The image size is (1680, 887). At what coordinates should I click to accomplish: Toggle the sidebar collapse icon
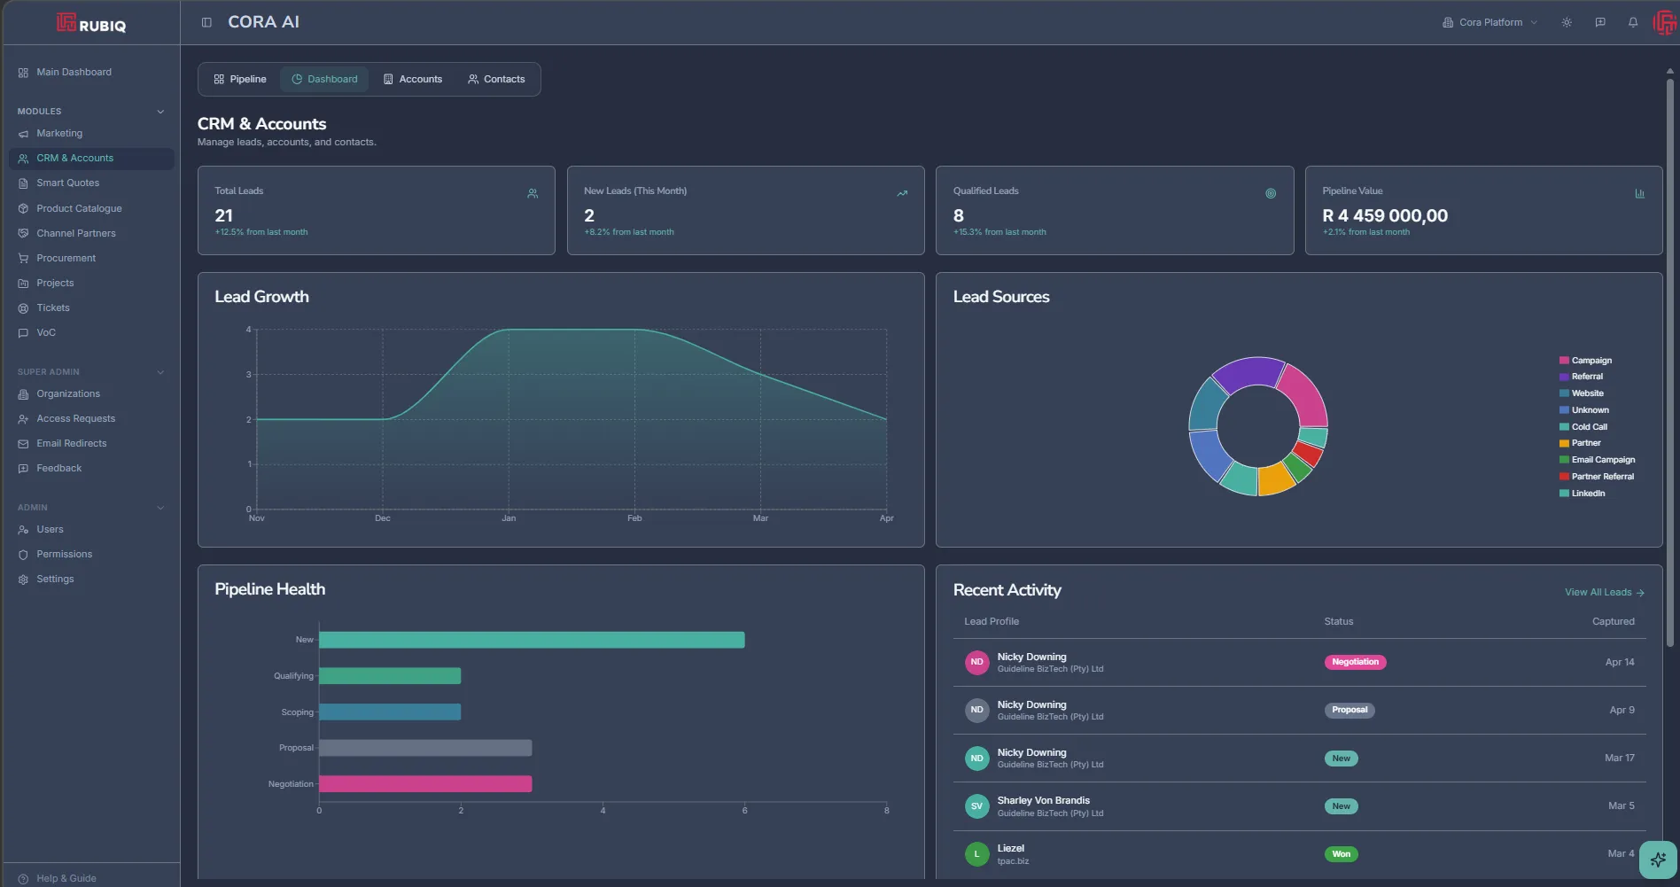click(x=206, y=22)
